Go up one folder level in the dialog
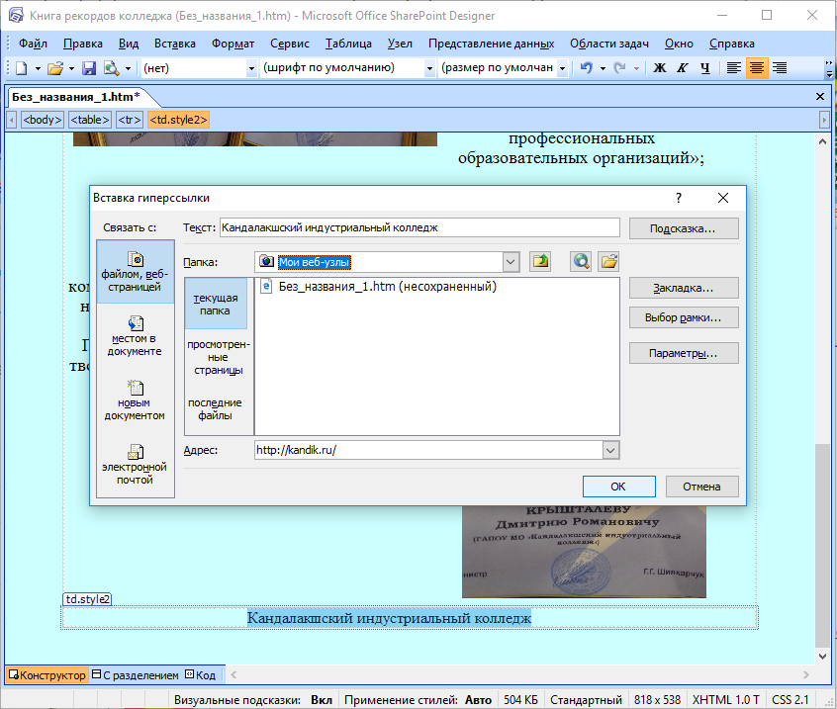This screenshot has width=837, height=709. pyautogui.click(x=541, y=261)
